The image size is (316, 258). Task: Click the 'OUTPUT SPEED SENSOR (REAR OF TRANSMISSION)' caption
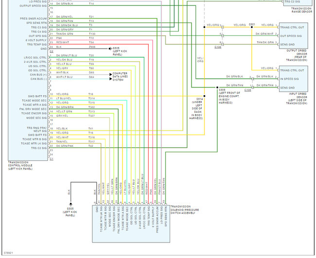(x=297, y=55)
